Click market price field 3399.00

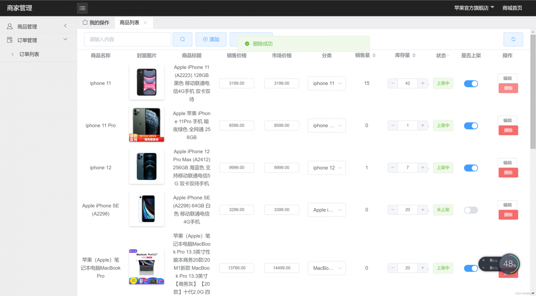pos(282,210)
